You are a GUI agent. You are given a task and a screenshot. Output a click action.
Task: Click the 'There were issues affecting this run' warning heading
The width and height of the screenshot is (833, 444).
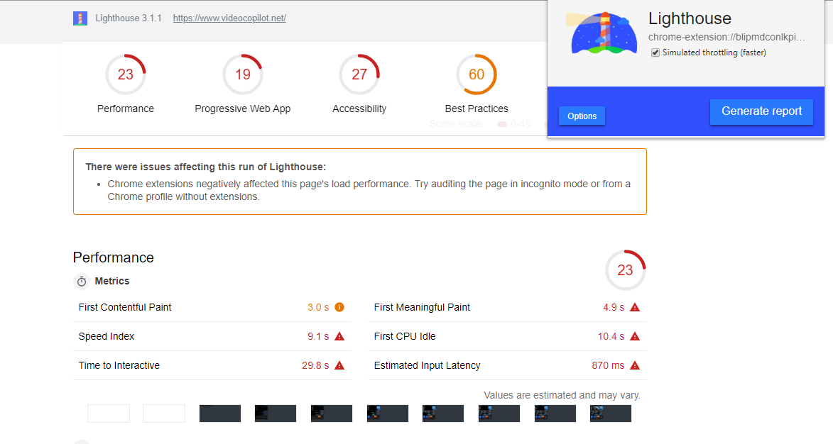206,167
